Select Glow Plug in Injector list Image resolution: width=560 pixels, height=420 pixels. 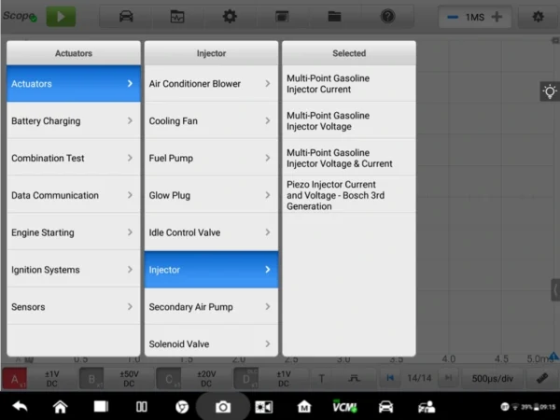211,196
